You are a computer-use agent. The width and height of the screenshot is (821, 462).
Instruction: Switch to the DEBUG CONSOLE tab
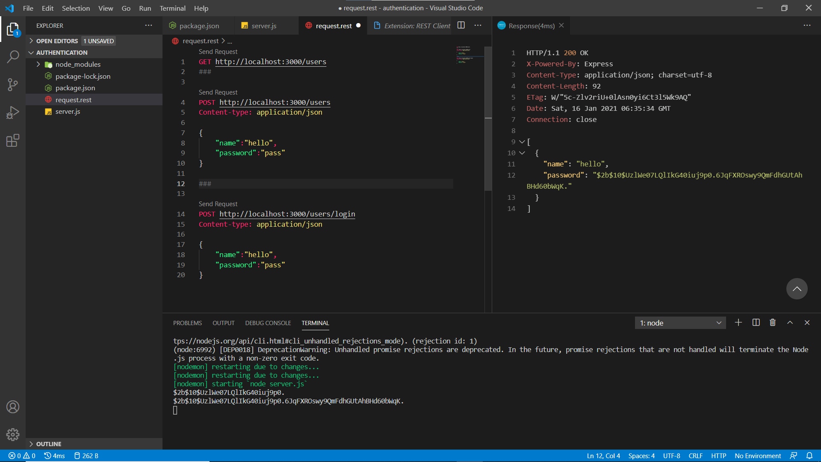pyautogui.click(x=268, y=323)
